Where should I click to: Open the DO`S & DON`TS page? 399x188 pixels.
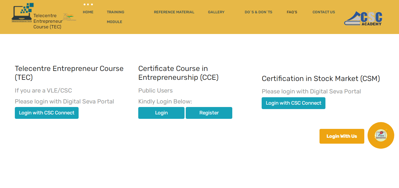point(258,12)
